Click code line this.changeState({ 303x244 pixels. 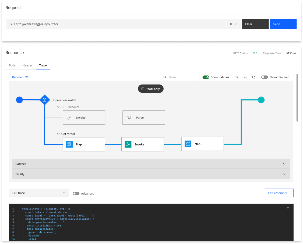click(x=41, y=229)
